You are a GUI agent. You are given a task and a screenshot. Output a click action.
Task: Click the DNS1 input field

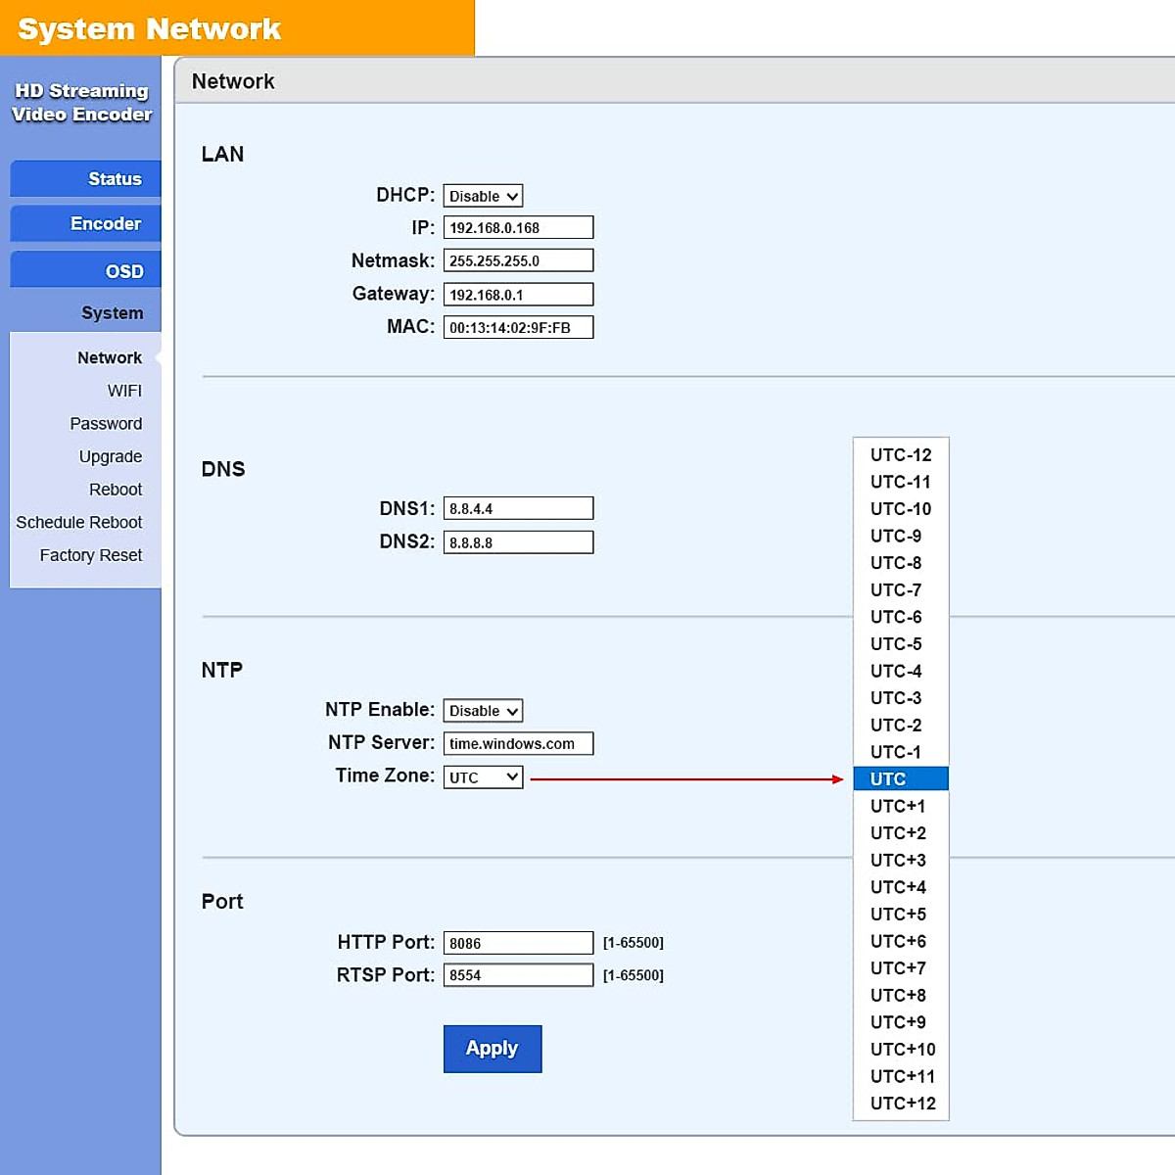tap(518, 509)
